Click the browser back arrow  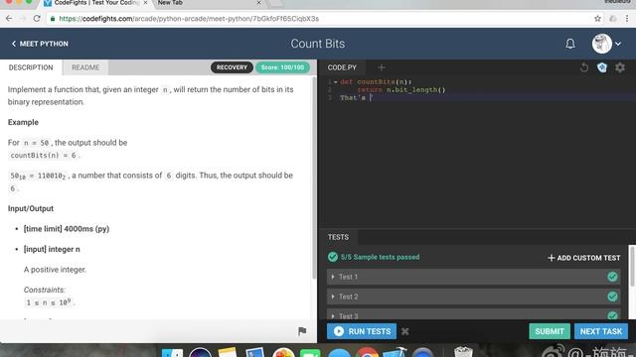pos(9,19)
